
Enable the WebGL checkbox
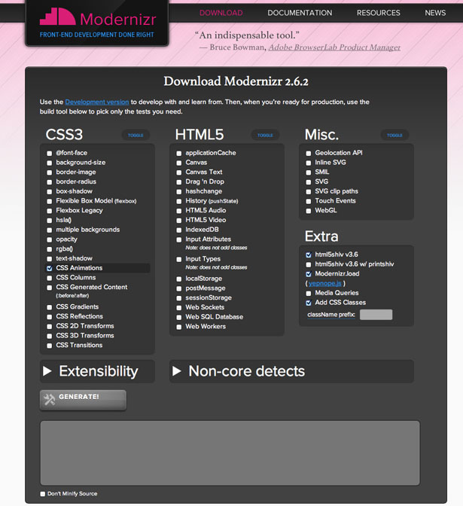(x=309, y=211)
